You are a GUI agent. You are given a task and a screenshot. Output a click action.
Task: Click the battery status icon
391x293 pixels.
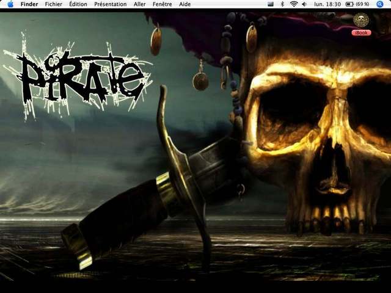[348, 4]
